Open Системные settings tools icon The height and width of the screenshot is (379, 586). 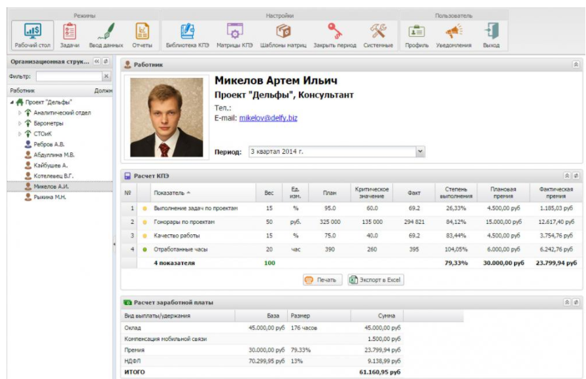(379, 31)
